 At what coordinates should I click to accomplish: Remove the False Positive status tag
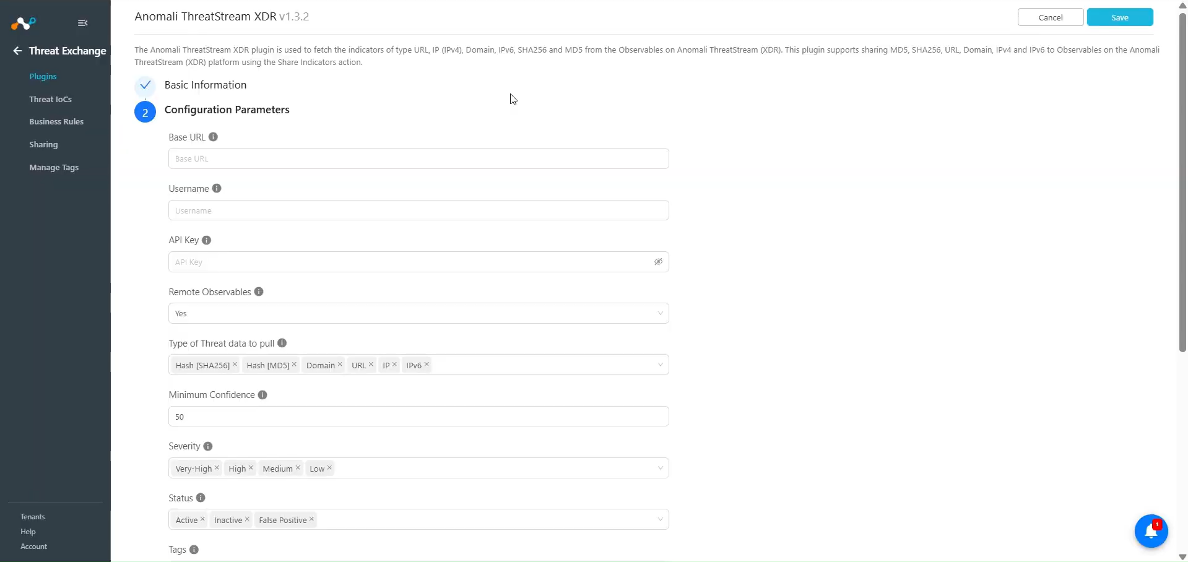[x=311, y=519]
